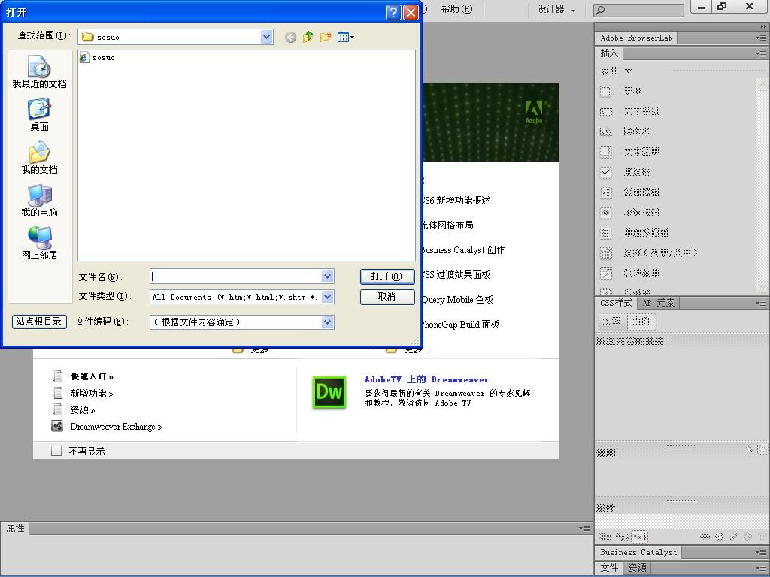The height and width of the screenshot is (577, 770).
Task: Click the 取消 button
Action: click(x=387, y=297)
